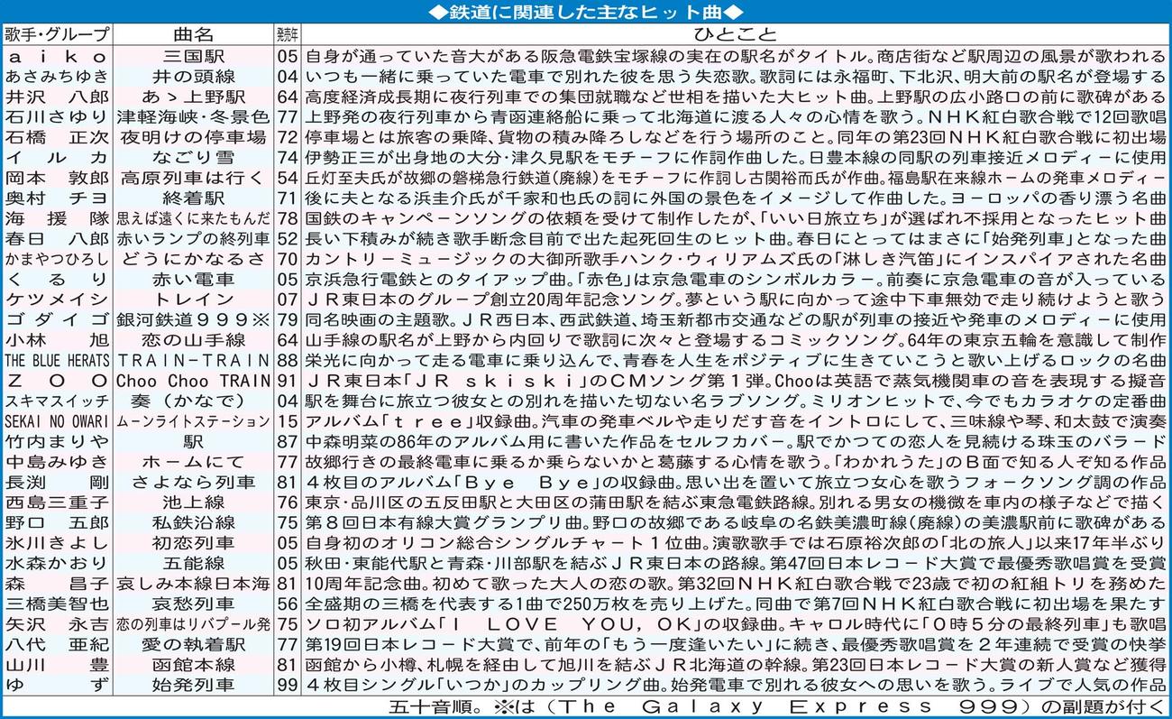Select song title 夜明けの停車場
1172x719 pixels.
(x=193, y=137)
